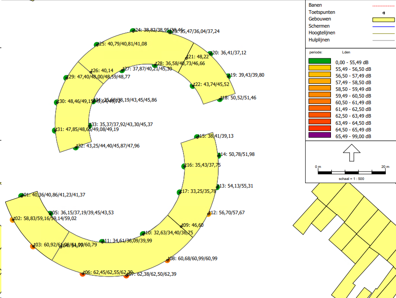Click the green marker at point t17
396x298 pixels.
pos(180,192)
